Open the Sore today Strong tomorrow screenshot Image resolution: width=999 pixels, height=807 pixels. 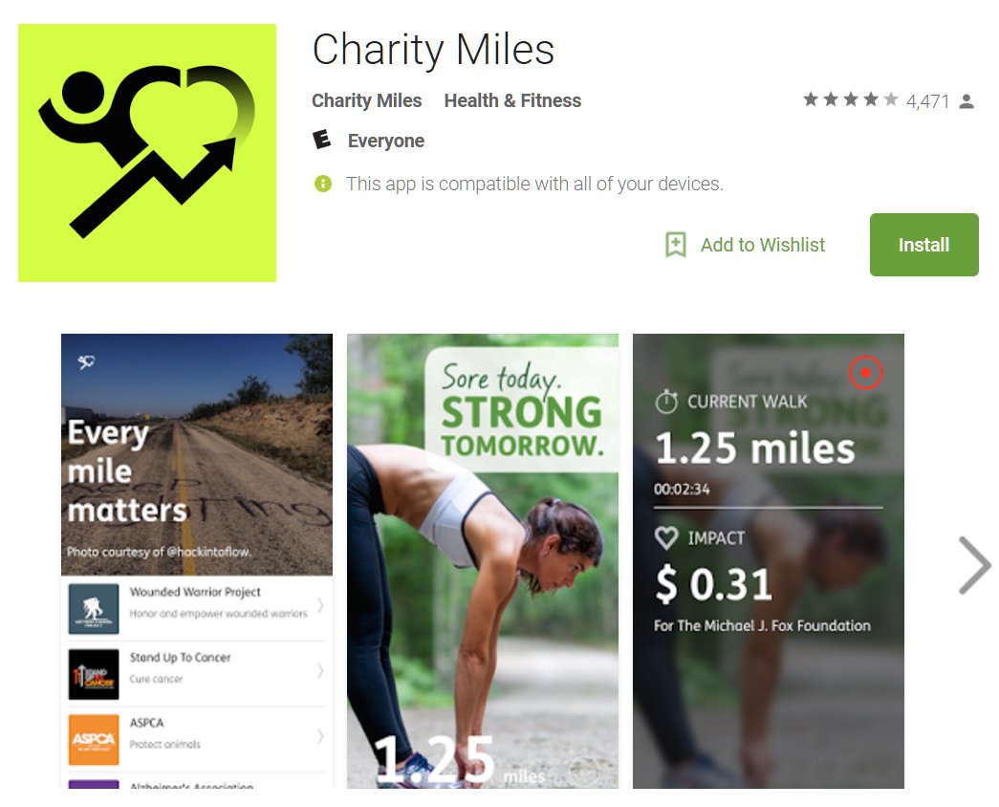pos(483,561)
